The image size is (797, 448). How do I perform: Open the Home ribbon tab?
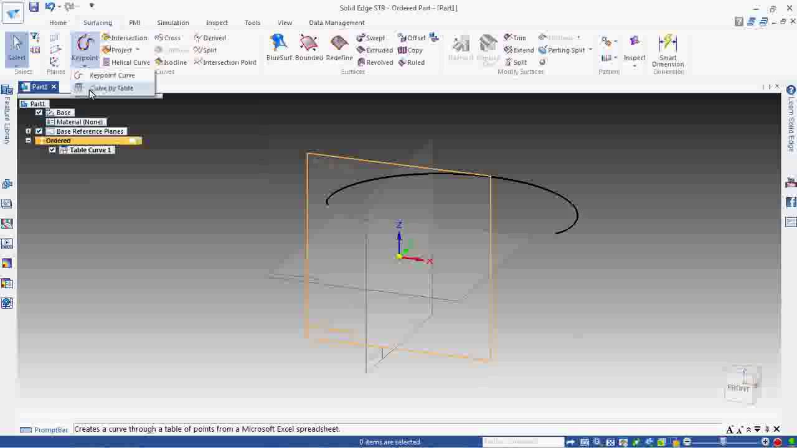(58, 22)
